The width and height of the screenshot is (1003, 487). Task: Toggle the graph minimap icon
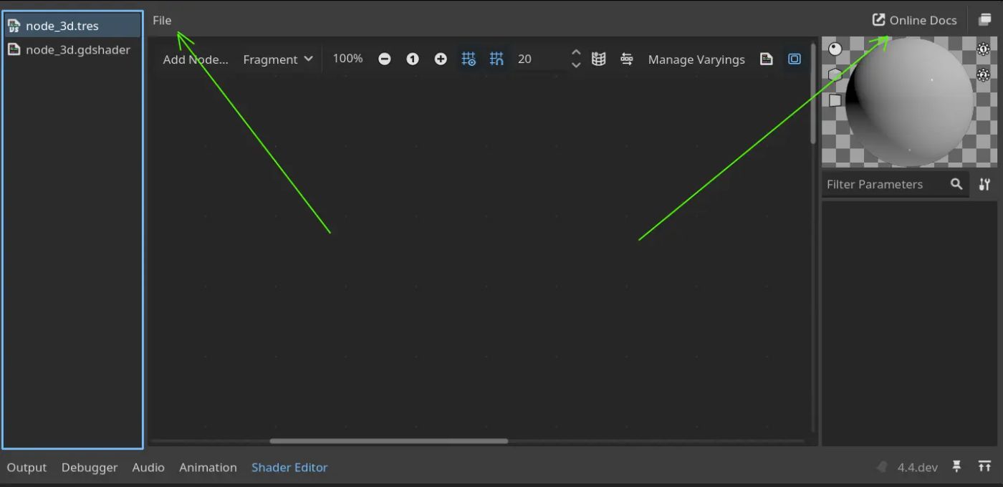tap(599, 59)
